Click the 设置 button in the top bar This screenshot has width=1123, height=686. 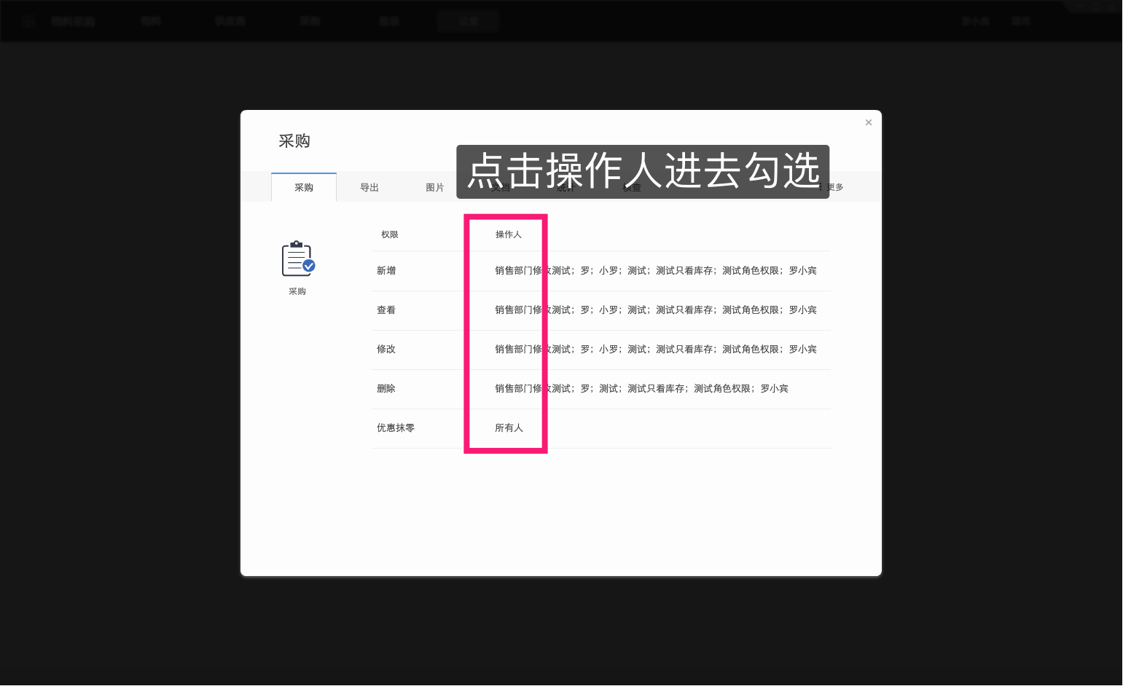[468, 21]
